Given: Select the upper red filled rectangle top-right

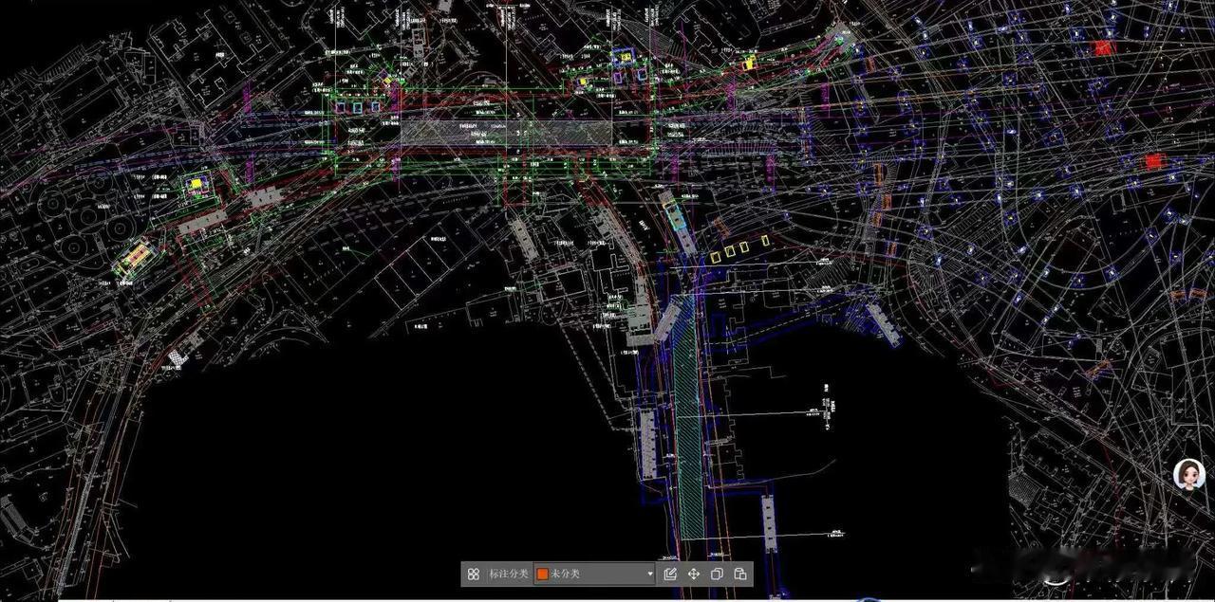Looking at the screenshot, I should 1103,47.
